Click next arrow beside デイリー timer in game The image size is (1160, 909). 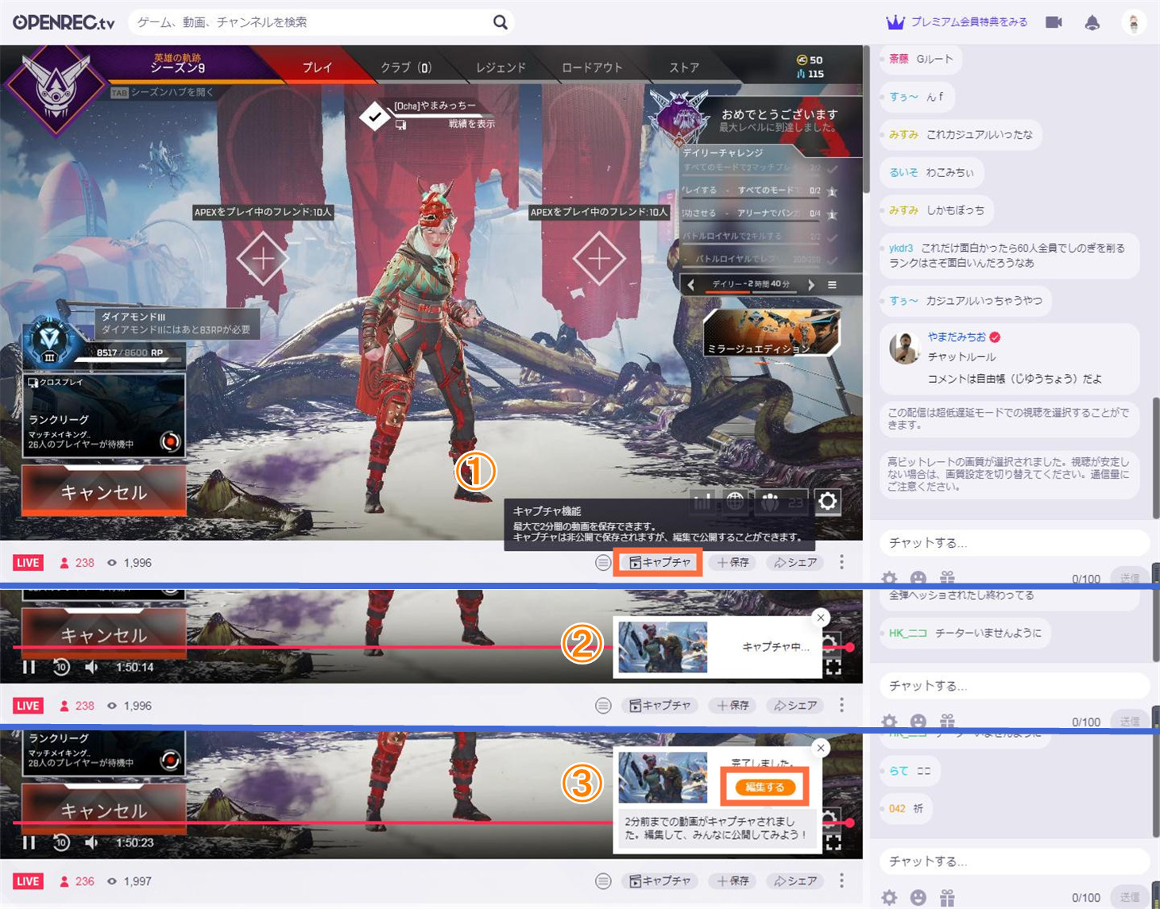[810, 284]
